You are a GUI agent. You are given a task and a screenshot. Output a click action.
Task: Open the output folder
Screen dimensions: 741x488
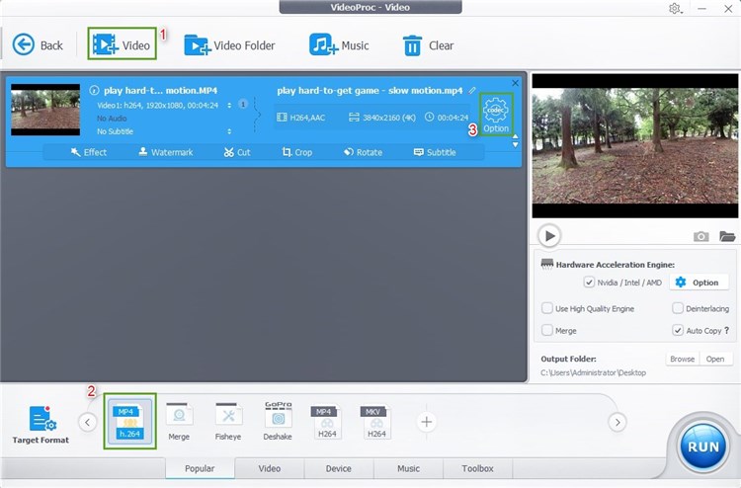[715, 359]
